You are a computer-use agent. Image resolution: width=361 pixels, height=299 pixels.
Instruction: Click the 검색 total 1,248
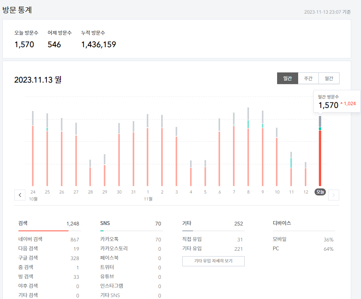click(73, 224)
